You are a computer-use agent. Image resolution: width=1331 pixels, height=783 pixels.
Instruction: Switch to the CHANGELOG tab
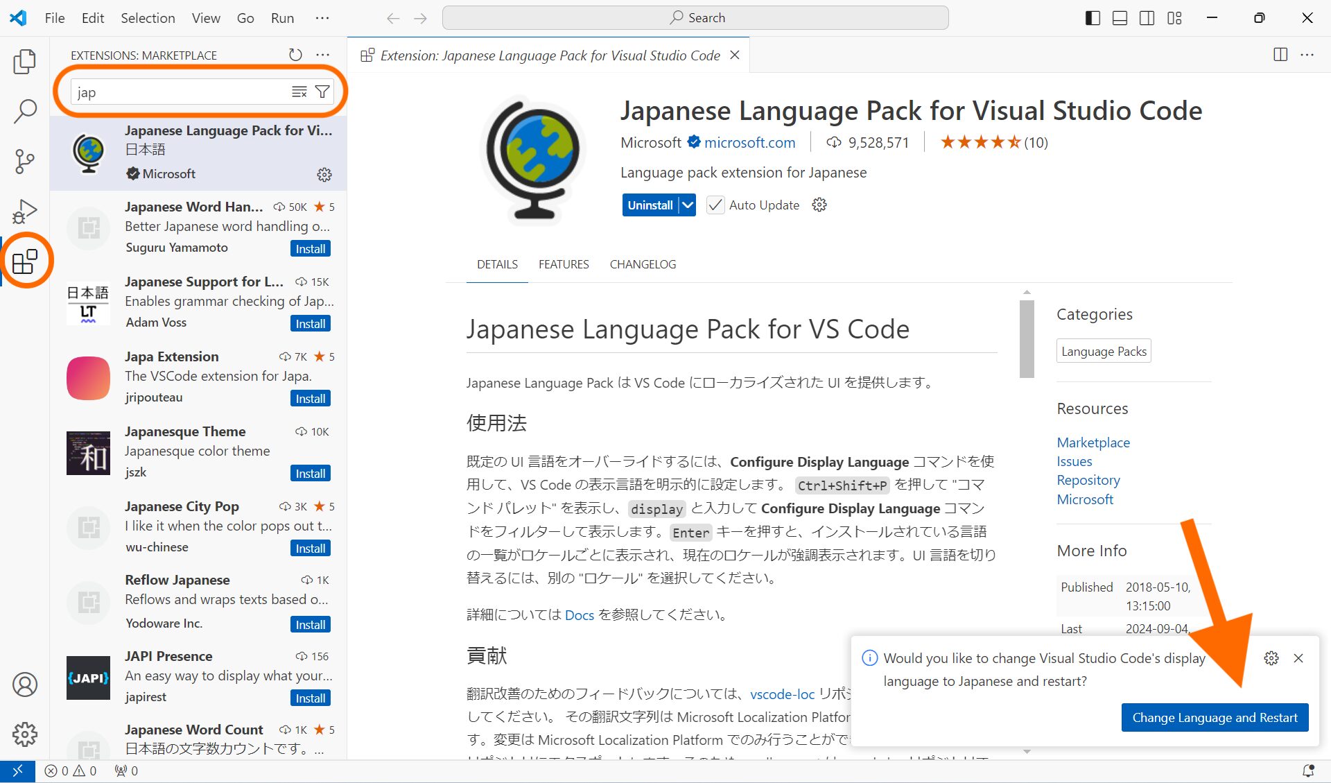click(642, 264)
